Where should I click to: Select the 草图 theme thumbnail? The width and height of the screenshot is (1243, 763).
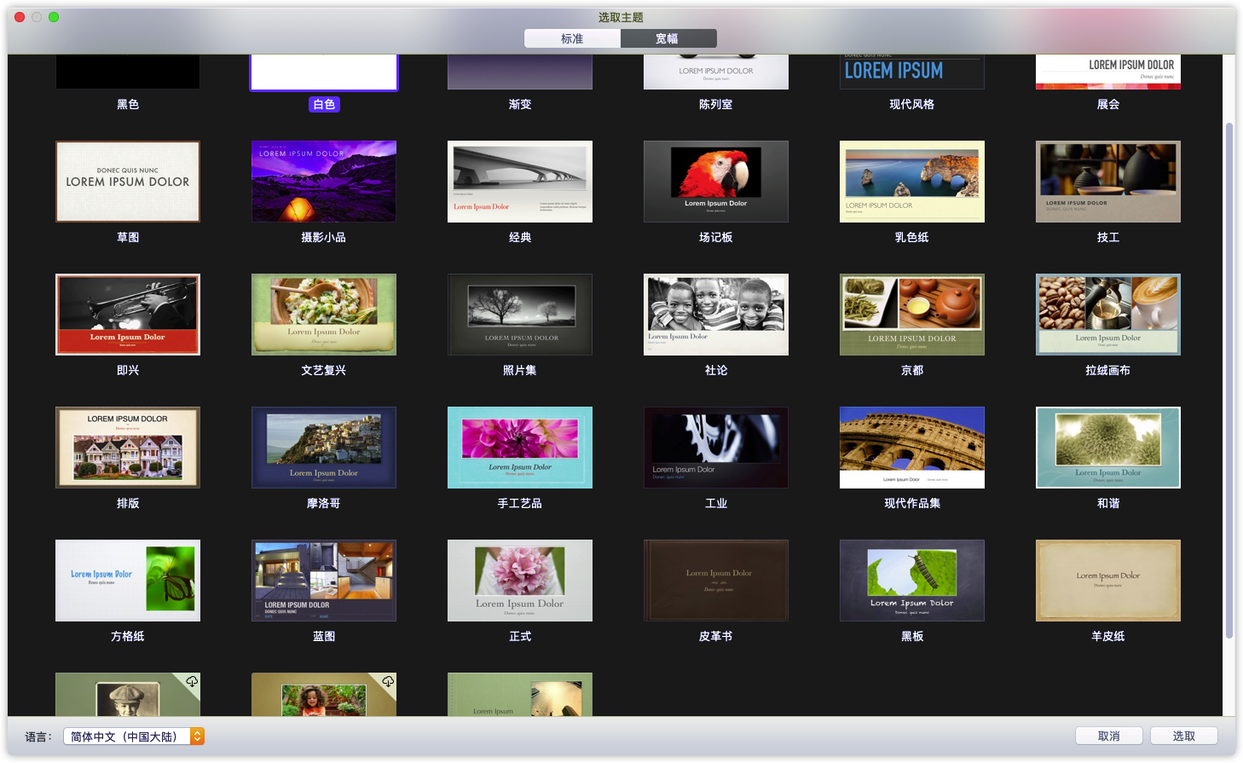(128, 182)
